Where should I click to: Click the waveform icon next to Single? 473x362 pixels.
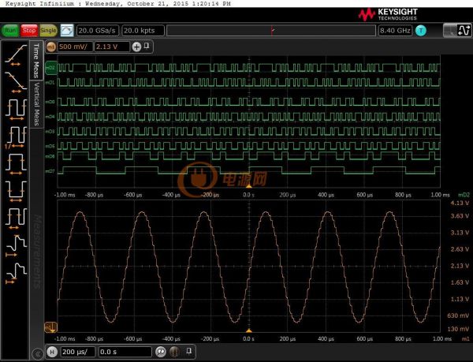[67, 31]
